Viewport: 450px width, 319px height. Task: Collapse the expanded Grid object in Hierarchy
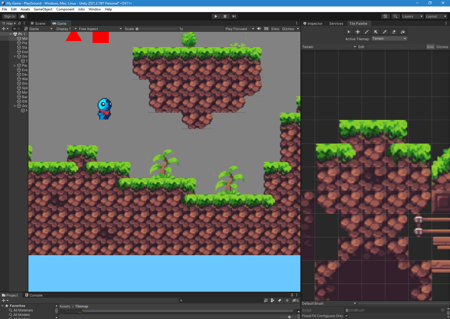[15, 56]
